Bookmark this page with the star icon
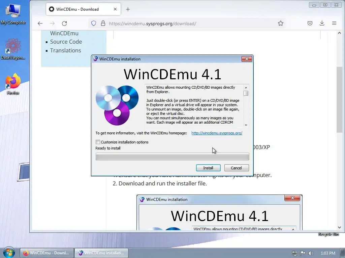 click(x=281, y=24)
